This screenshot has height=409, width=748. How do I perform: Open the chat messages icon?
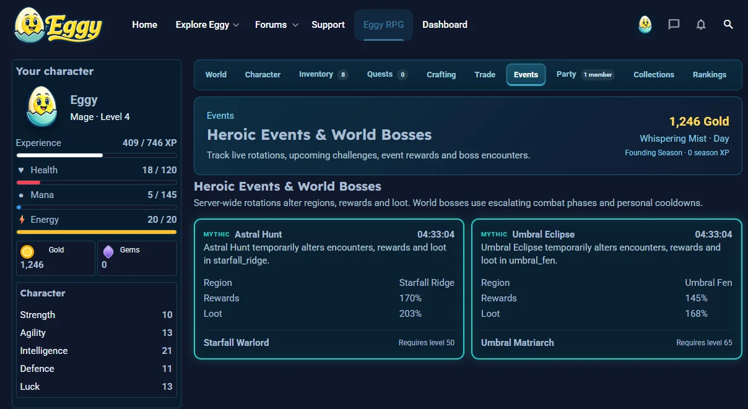click(674, 25)
